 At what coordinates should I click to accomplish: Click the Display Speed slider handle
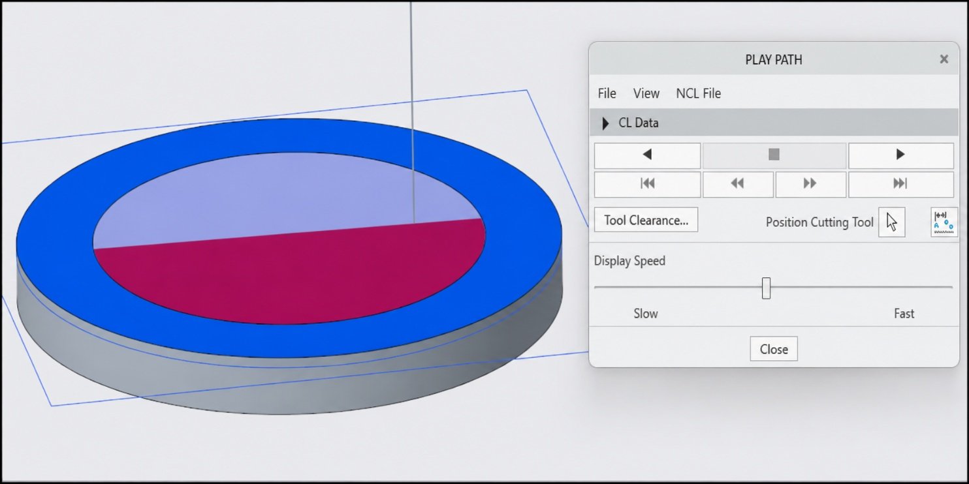pos(766,288)
